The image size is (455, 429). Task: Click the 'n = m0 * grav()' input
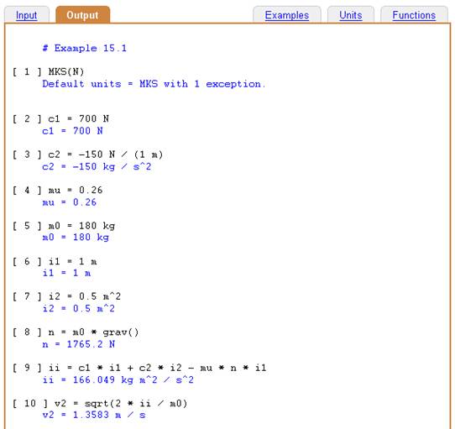coord(76,332)
